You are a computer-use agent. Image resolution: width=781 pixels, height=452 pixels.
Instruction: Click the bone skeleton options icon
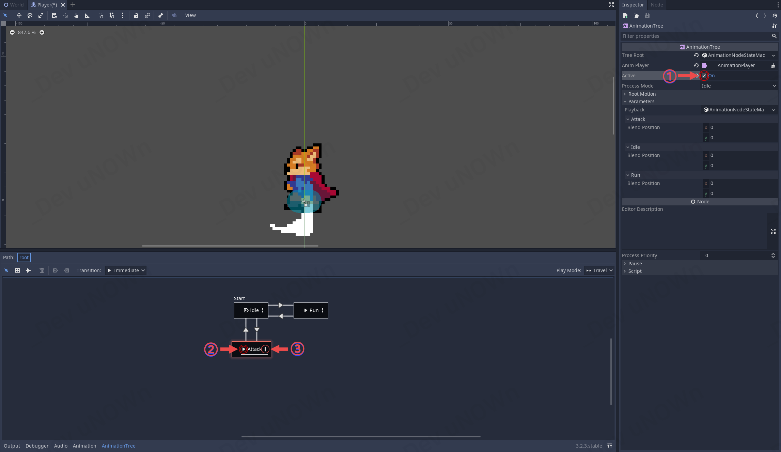tap(161, 15)
